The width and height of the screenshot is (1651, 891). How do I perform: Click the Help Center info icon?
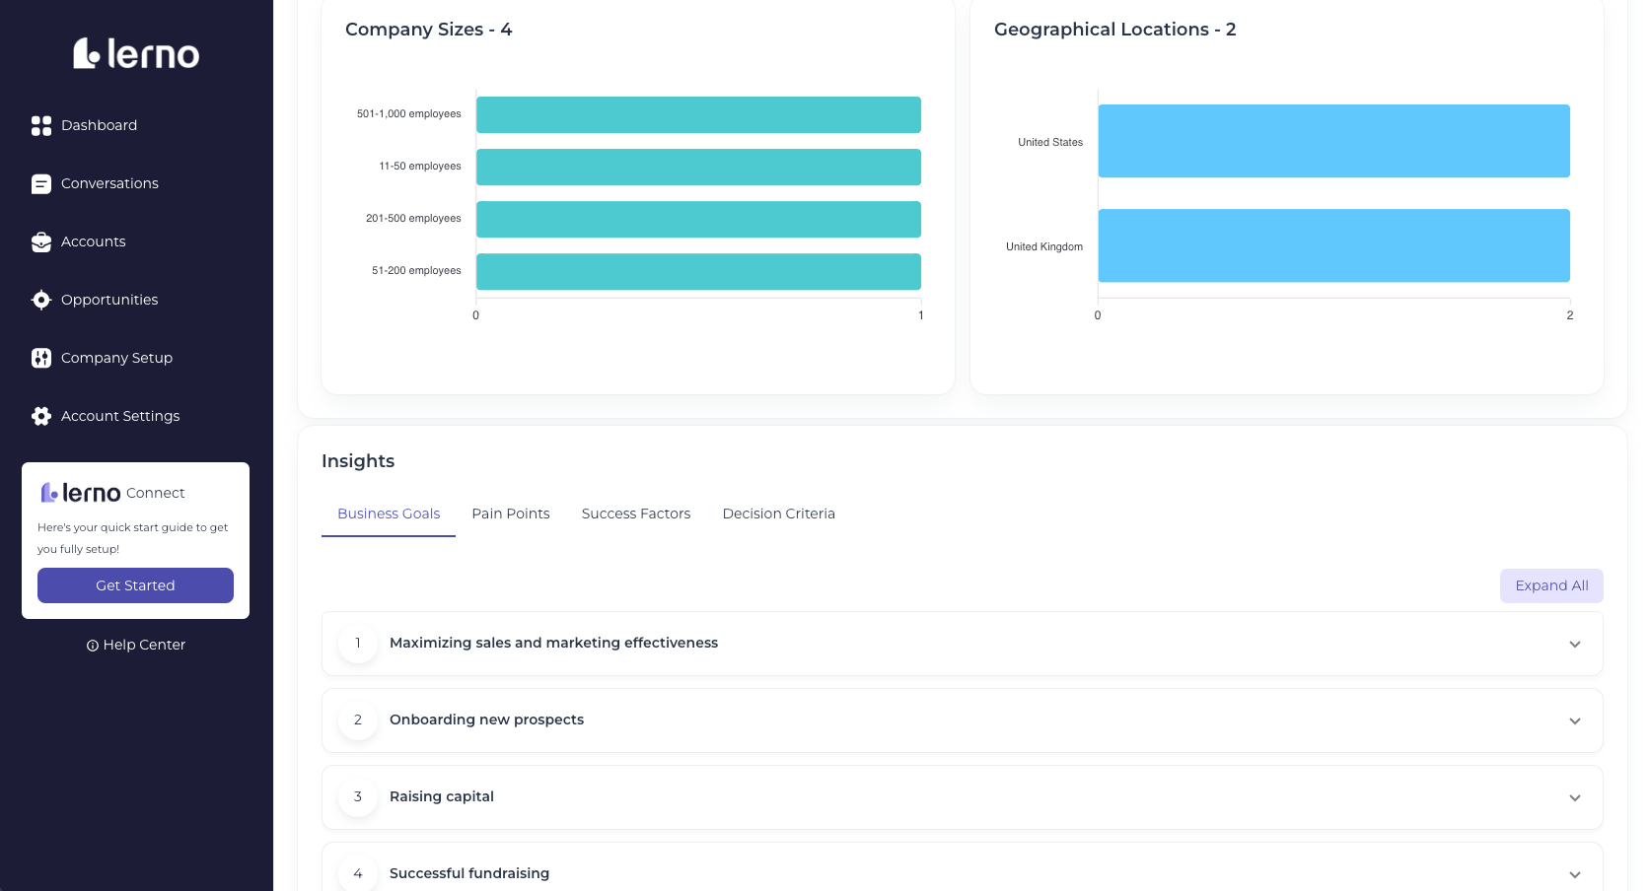point(93,646)
